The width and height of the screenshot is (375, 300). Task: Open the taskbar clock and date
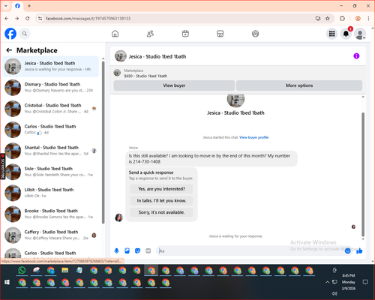coord(349,282)
